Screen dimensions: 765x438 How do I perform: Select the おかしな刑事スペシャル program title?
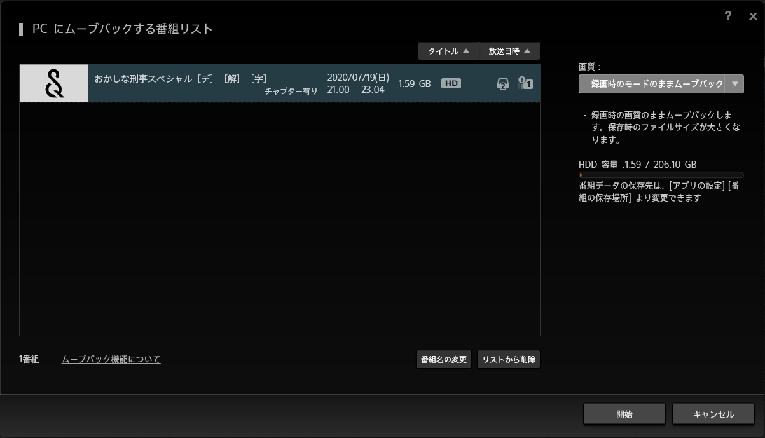(x=180, y=78)
